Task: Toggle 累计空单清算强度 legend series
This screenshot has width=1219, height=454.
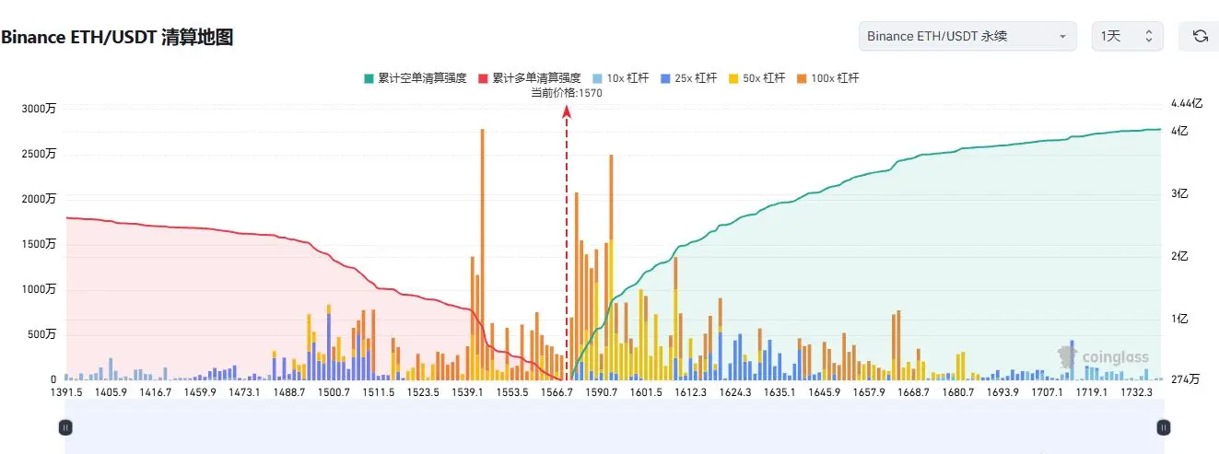Action: click(416, 78)
